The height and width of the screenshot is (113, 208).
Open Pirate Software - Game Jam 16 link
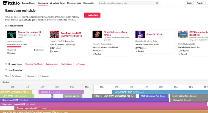point(115,34)
